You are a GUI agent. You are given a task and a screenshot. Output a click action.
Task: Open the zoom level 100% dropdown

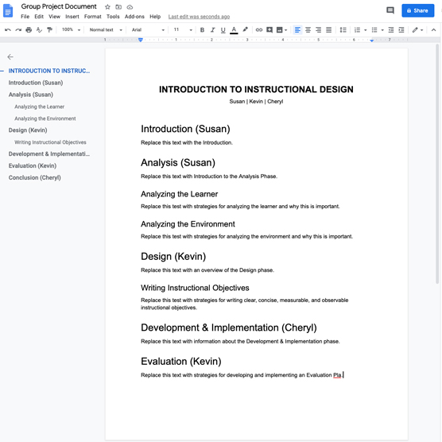pyautogui.click(x=71, y=30)
